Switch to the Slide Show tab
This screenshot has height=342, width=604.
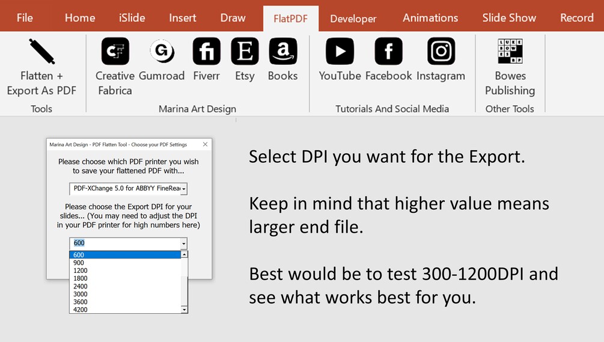pyautogui.click(x=509, y=18)
